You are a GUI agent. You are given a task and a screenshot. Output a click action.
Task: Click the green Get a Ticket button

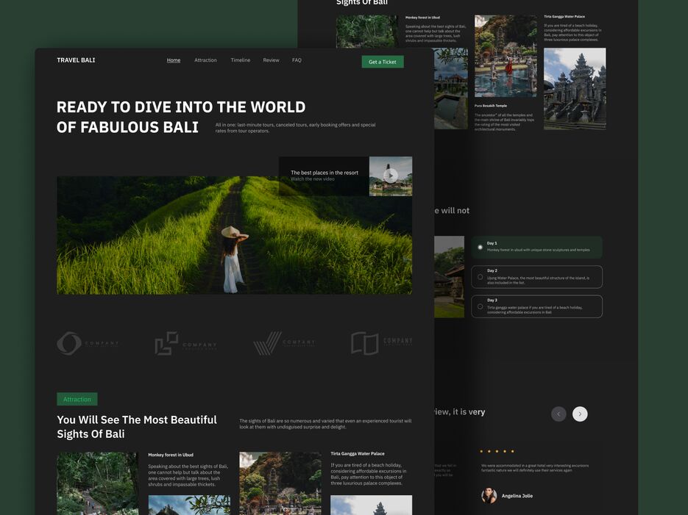pyautogui.click(x=383, y=62)
